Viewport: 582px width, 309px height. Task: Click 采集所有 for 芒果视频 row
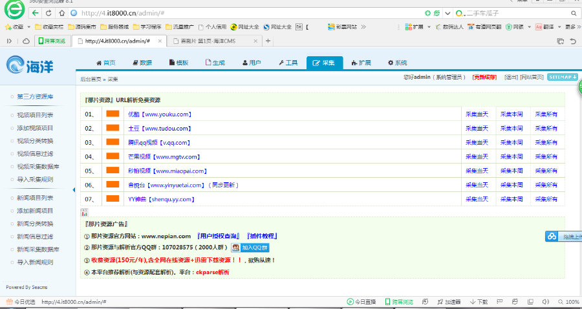[546, 156]
